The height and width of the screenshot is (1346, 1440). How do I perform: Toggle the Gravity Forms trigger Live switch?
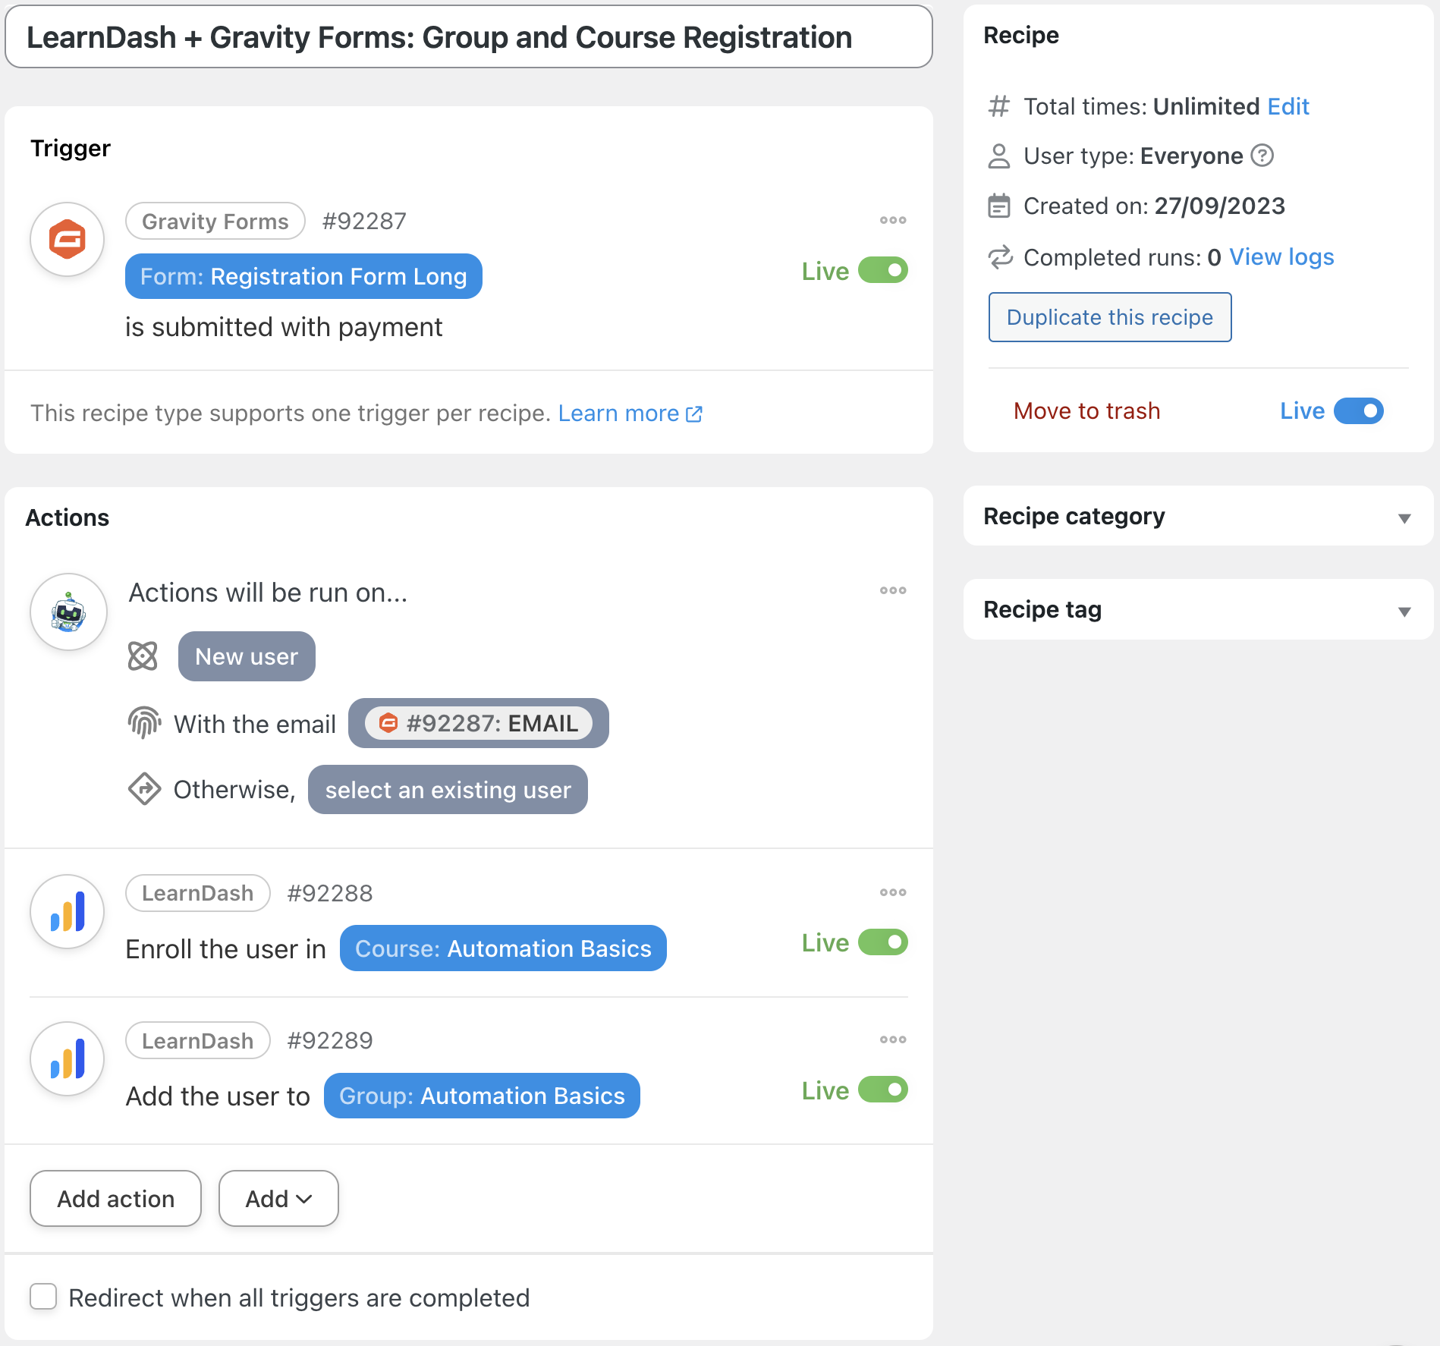[x=883, y=270]
